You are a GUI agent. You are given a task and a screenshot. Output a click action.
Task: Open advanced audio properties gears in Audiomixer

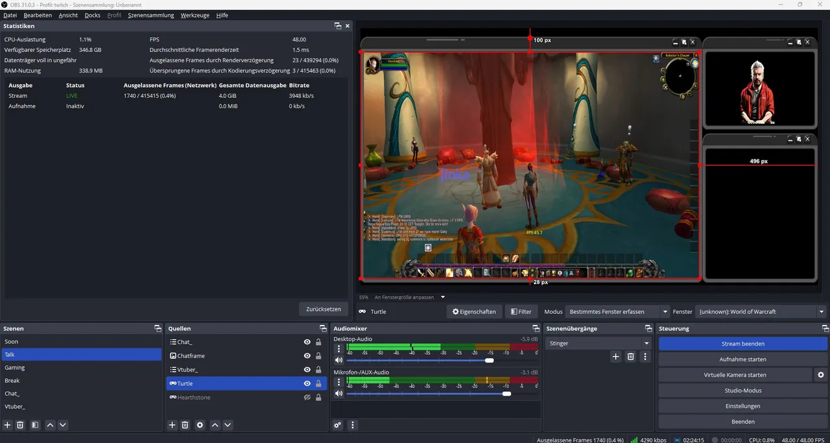[x=338, y=425]
